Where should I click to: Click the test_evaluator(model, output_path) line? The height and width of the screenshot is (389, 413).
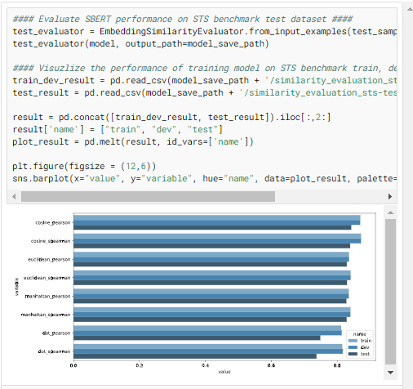tap(140, 43)
